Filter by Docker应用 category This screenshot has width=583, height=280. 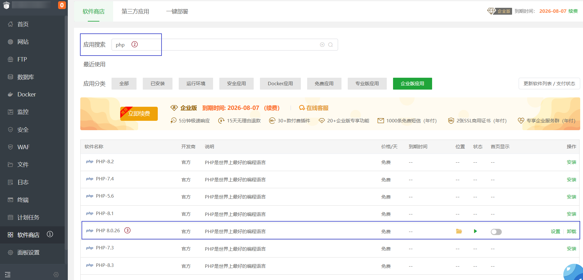(280, 84)
